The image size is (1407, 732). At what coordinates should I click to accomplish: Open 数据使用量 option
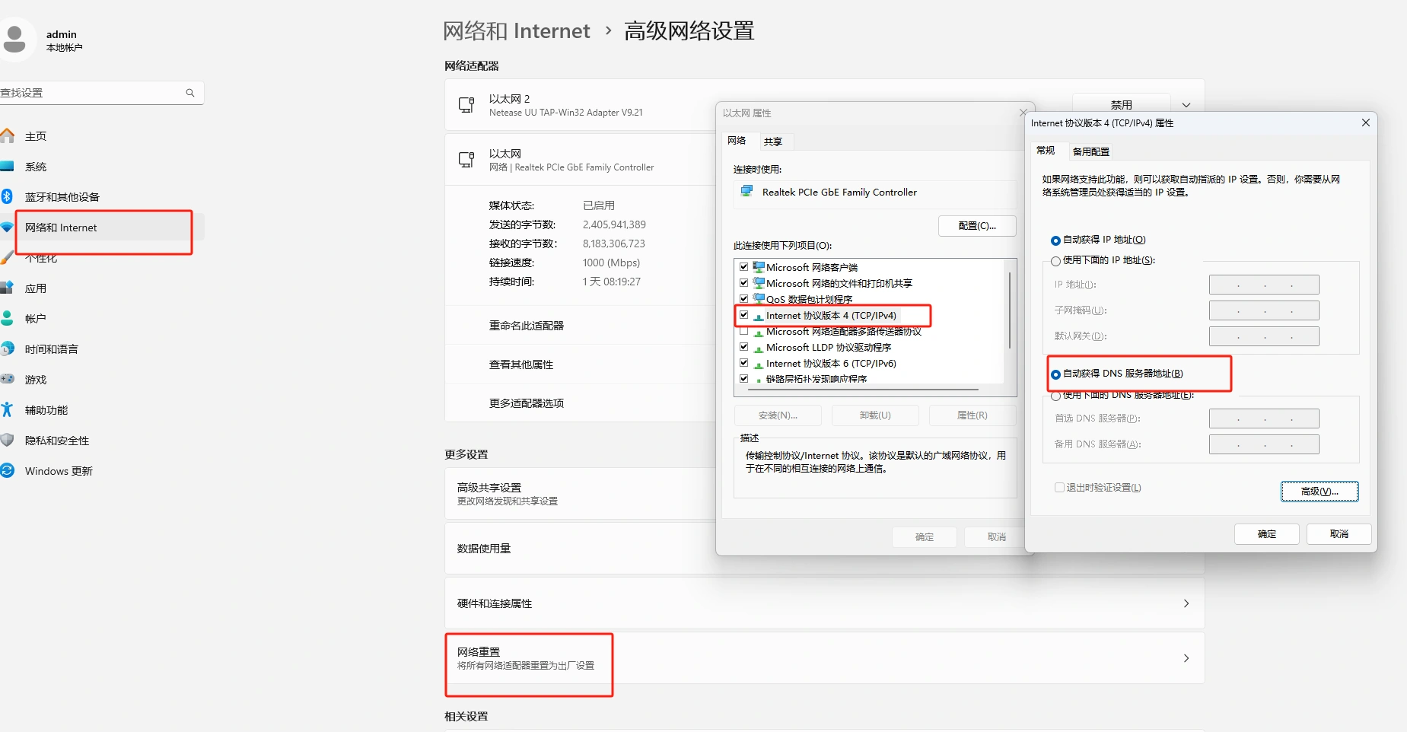click(580, 549)
